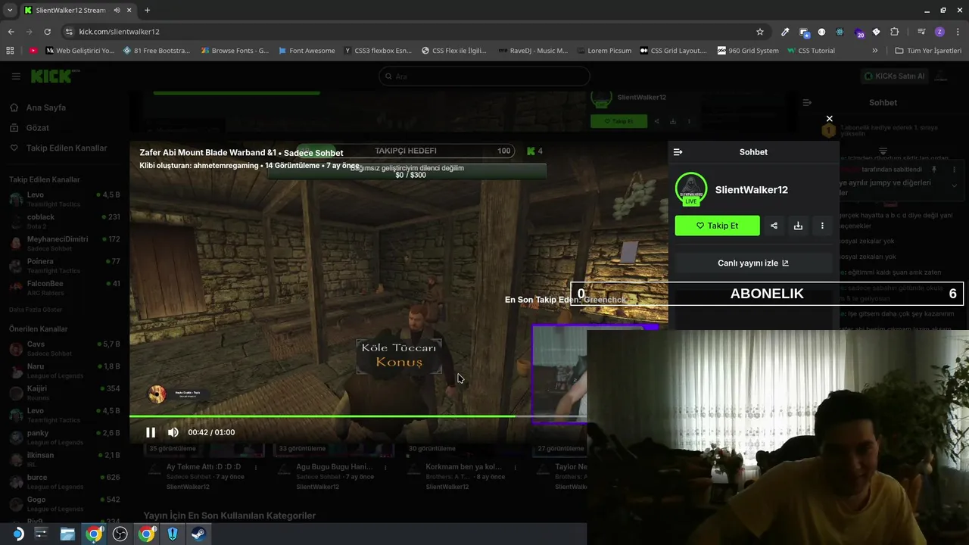This screenshot has height=545, width=969.
Task: Open Lorem Picsum bookmark
Action: [x=603, y=51]
